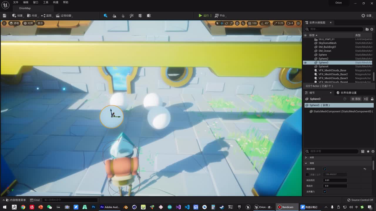This screenshot has width=376, height=211.
Task: Toggle the details panel lock icon
Action: (x=372, y=99)
